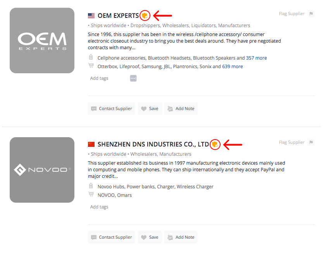Expand the 357 more products link

pos(256,58)
